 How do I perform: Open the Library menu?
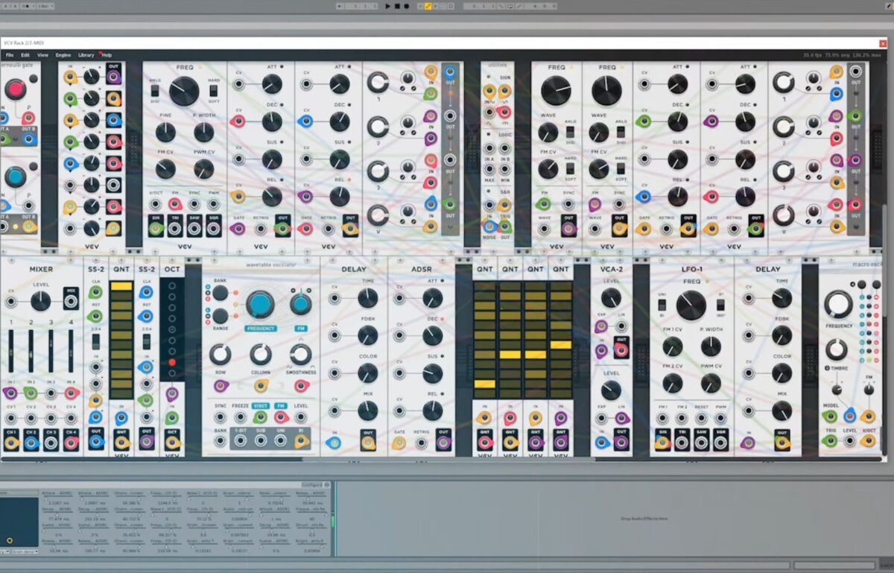[x=86, y=55]
